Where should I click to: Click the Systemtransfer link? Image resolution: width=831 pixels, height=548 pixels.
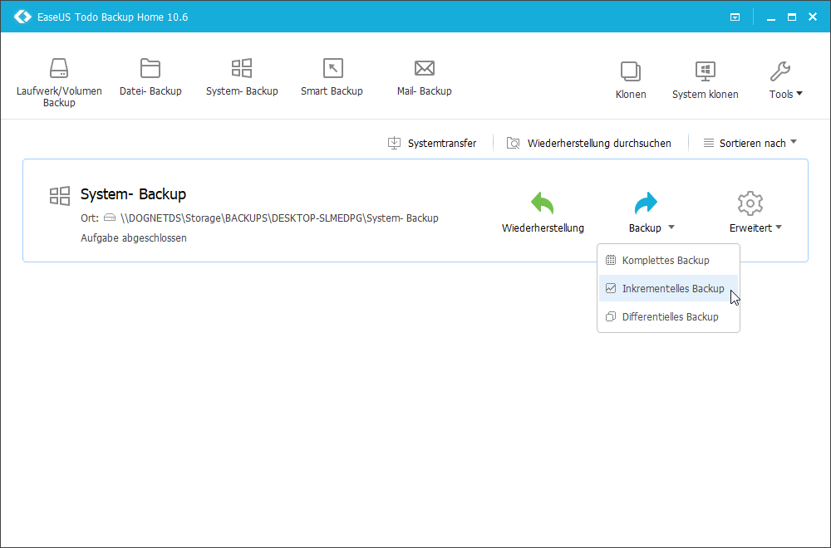click(442, 143)
